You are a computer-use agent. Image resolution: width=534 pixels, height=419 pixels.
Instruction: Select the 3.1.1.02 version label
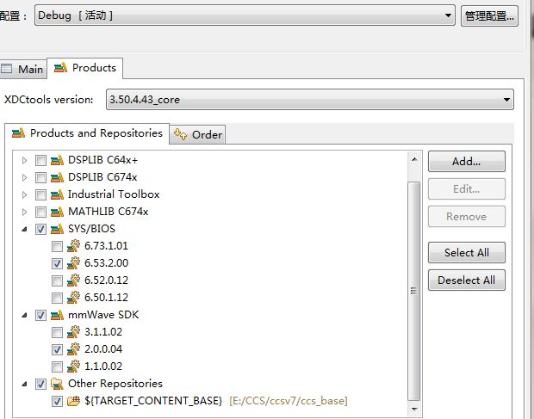(x=103, y=332)
